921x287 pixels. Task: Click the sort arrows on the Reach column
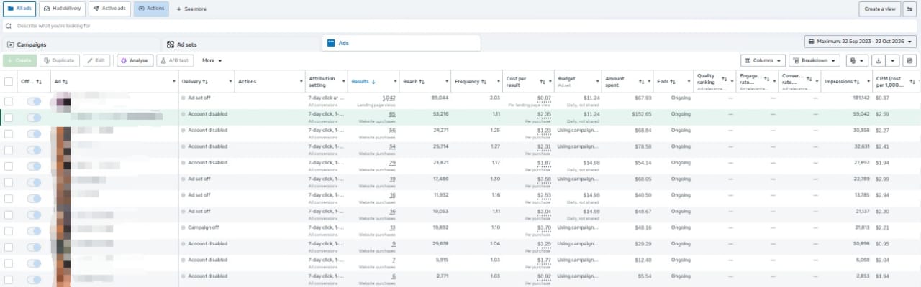[422, 82]
